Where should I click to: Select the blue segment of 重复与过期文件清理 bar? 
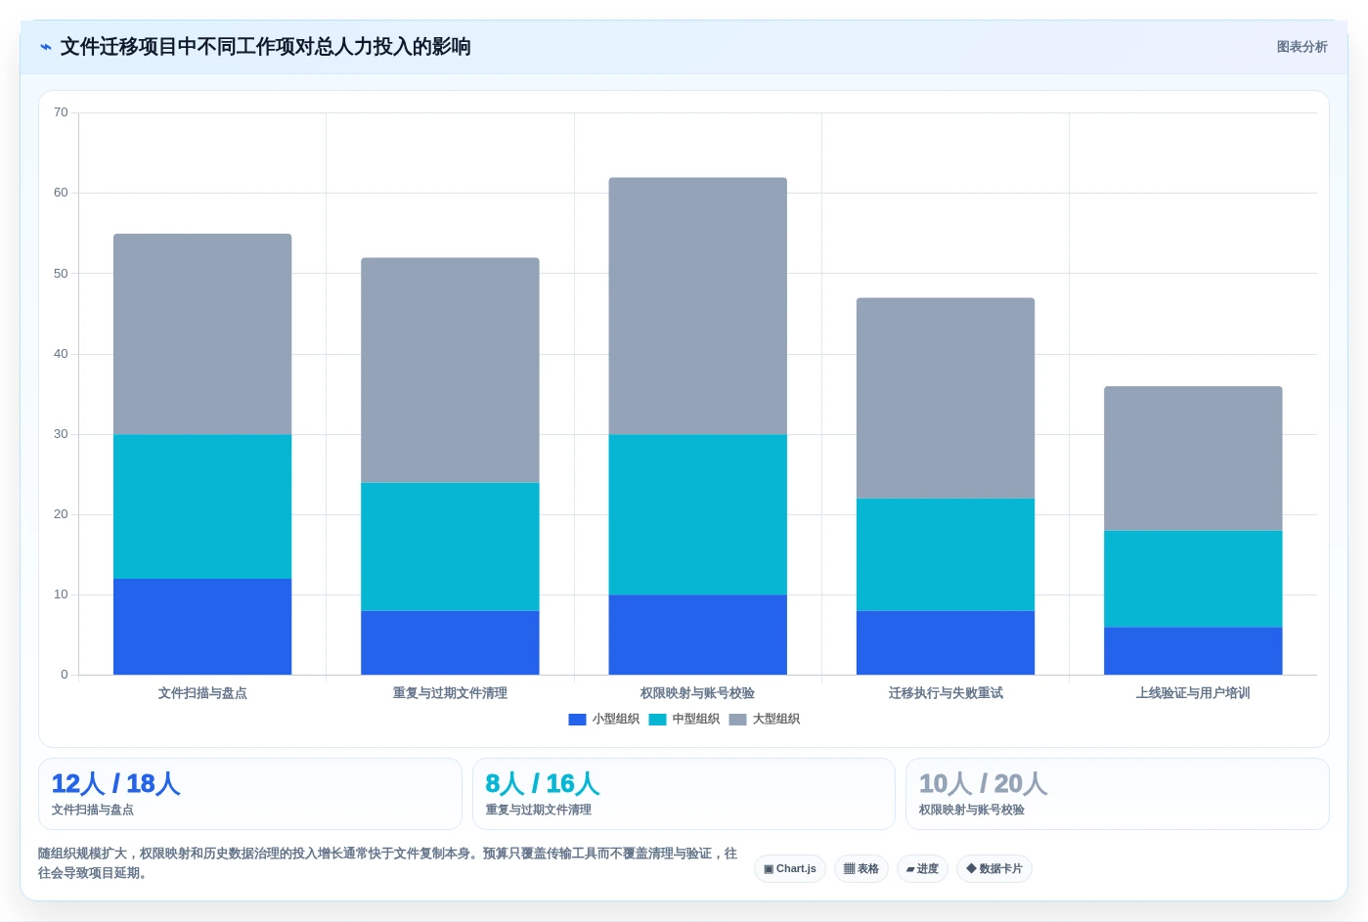click(450, 642)
